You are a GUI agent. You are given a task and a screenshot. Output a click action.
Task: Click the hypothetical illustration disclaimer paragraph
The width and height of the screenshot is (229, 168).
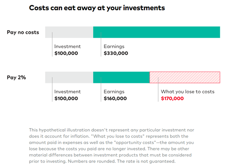111,146
